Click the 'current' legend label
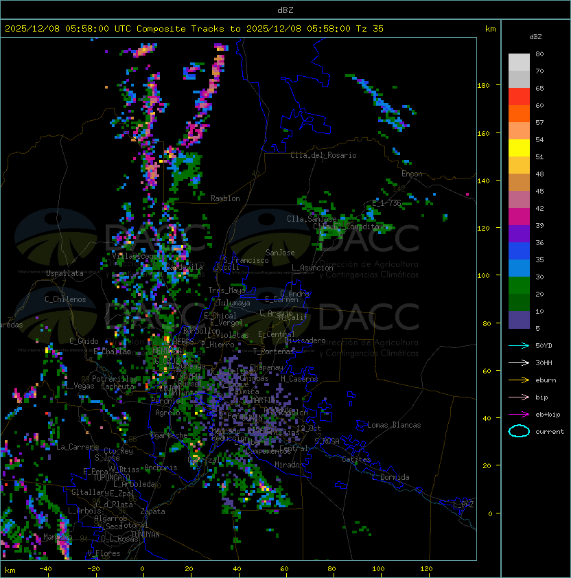This screenshot has width=571, height=578. click(x=550, y=432)
